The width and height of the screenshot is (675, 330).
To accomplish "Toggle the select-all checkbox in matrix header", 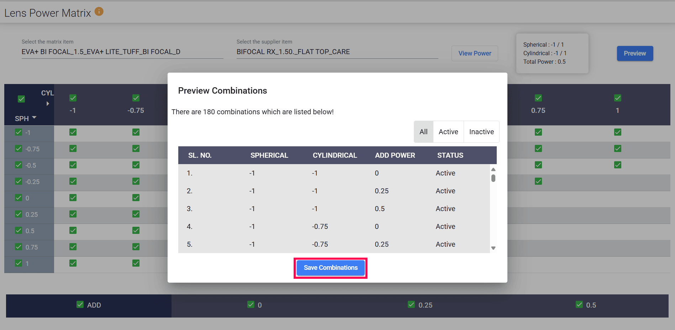I will click(21, 99).
